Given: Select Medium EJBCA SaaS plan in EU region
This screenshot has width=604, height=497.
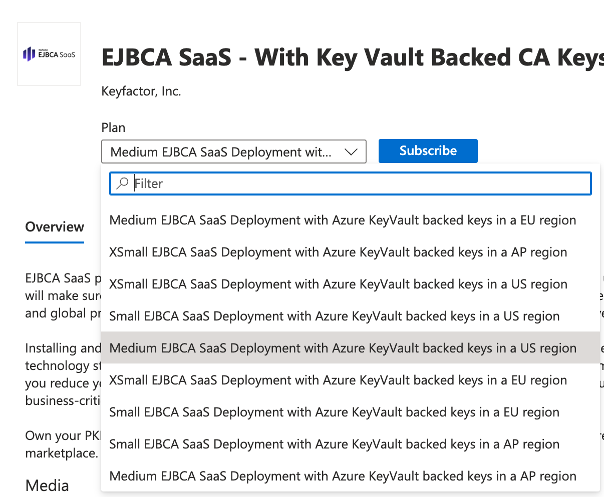Looking at the screenshot, I should click(x=342, y=219).
